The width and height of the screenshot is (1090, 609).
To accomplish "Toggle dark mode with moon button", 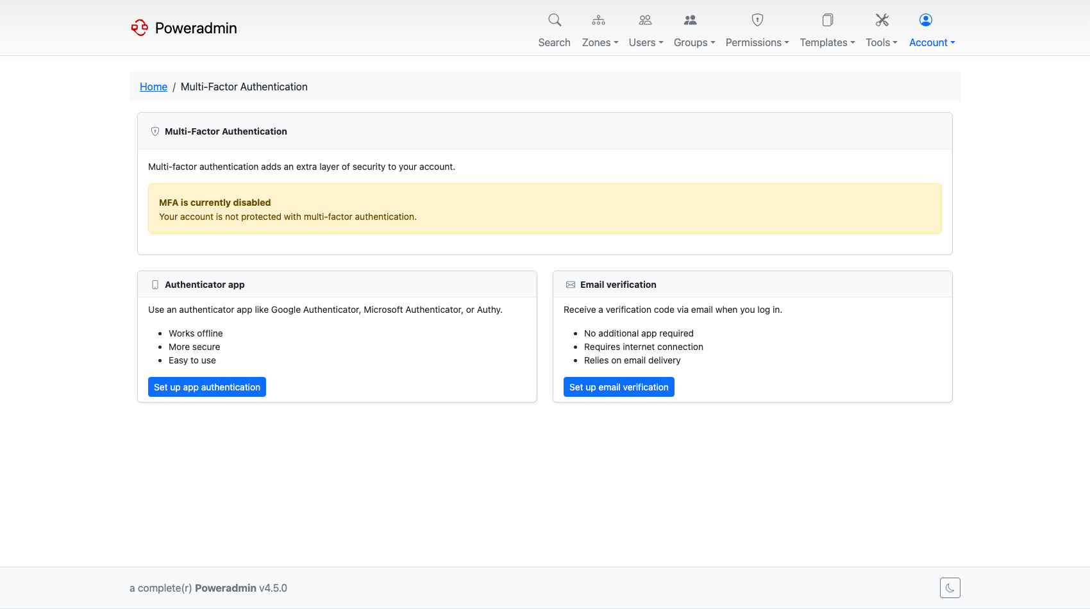I will point(950,588).
